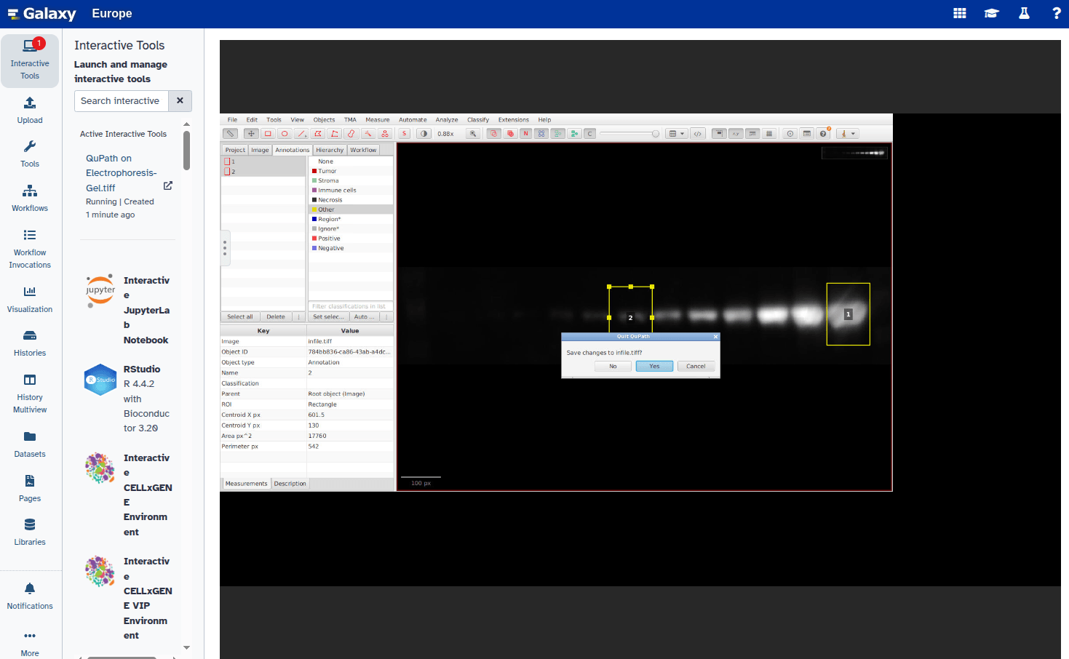Open Galaxy Histories from sidebar
This screenshot has width=1069, height=659.
tap(30, 343)
